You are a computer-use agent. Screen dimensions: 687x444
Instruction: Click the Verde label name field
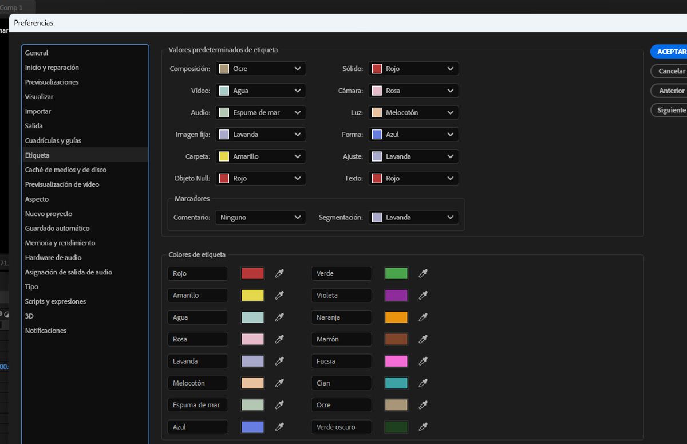[x=342, y=273]
